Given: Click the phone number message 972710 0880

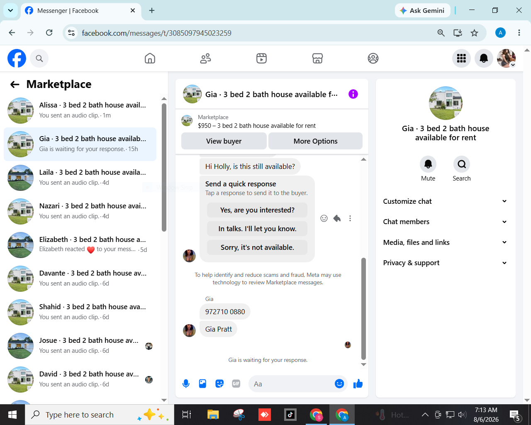Looking at the screenshot, I should pyautogui.click(x=225, y=312).
